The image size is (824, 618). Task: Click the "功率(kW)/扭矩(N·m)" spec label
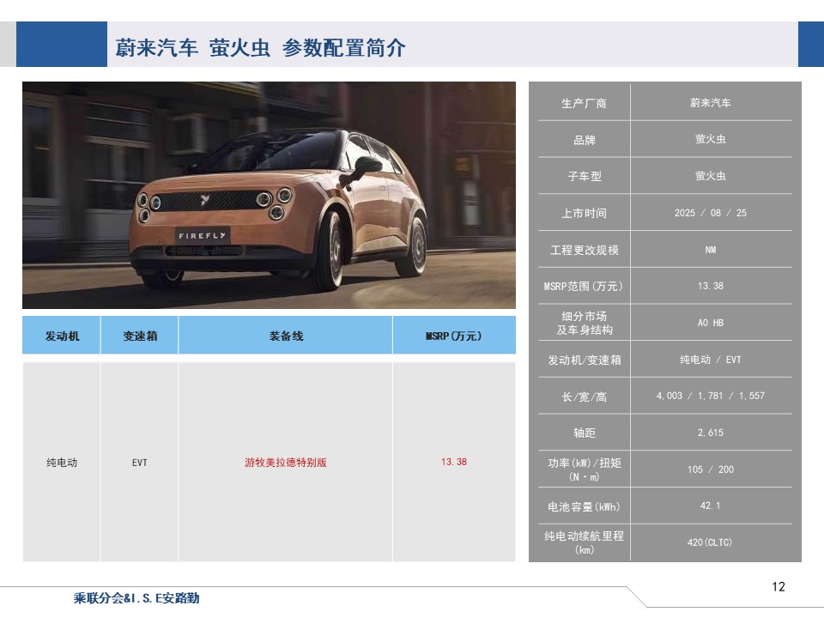(x=585, y=470)
